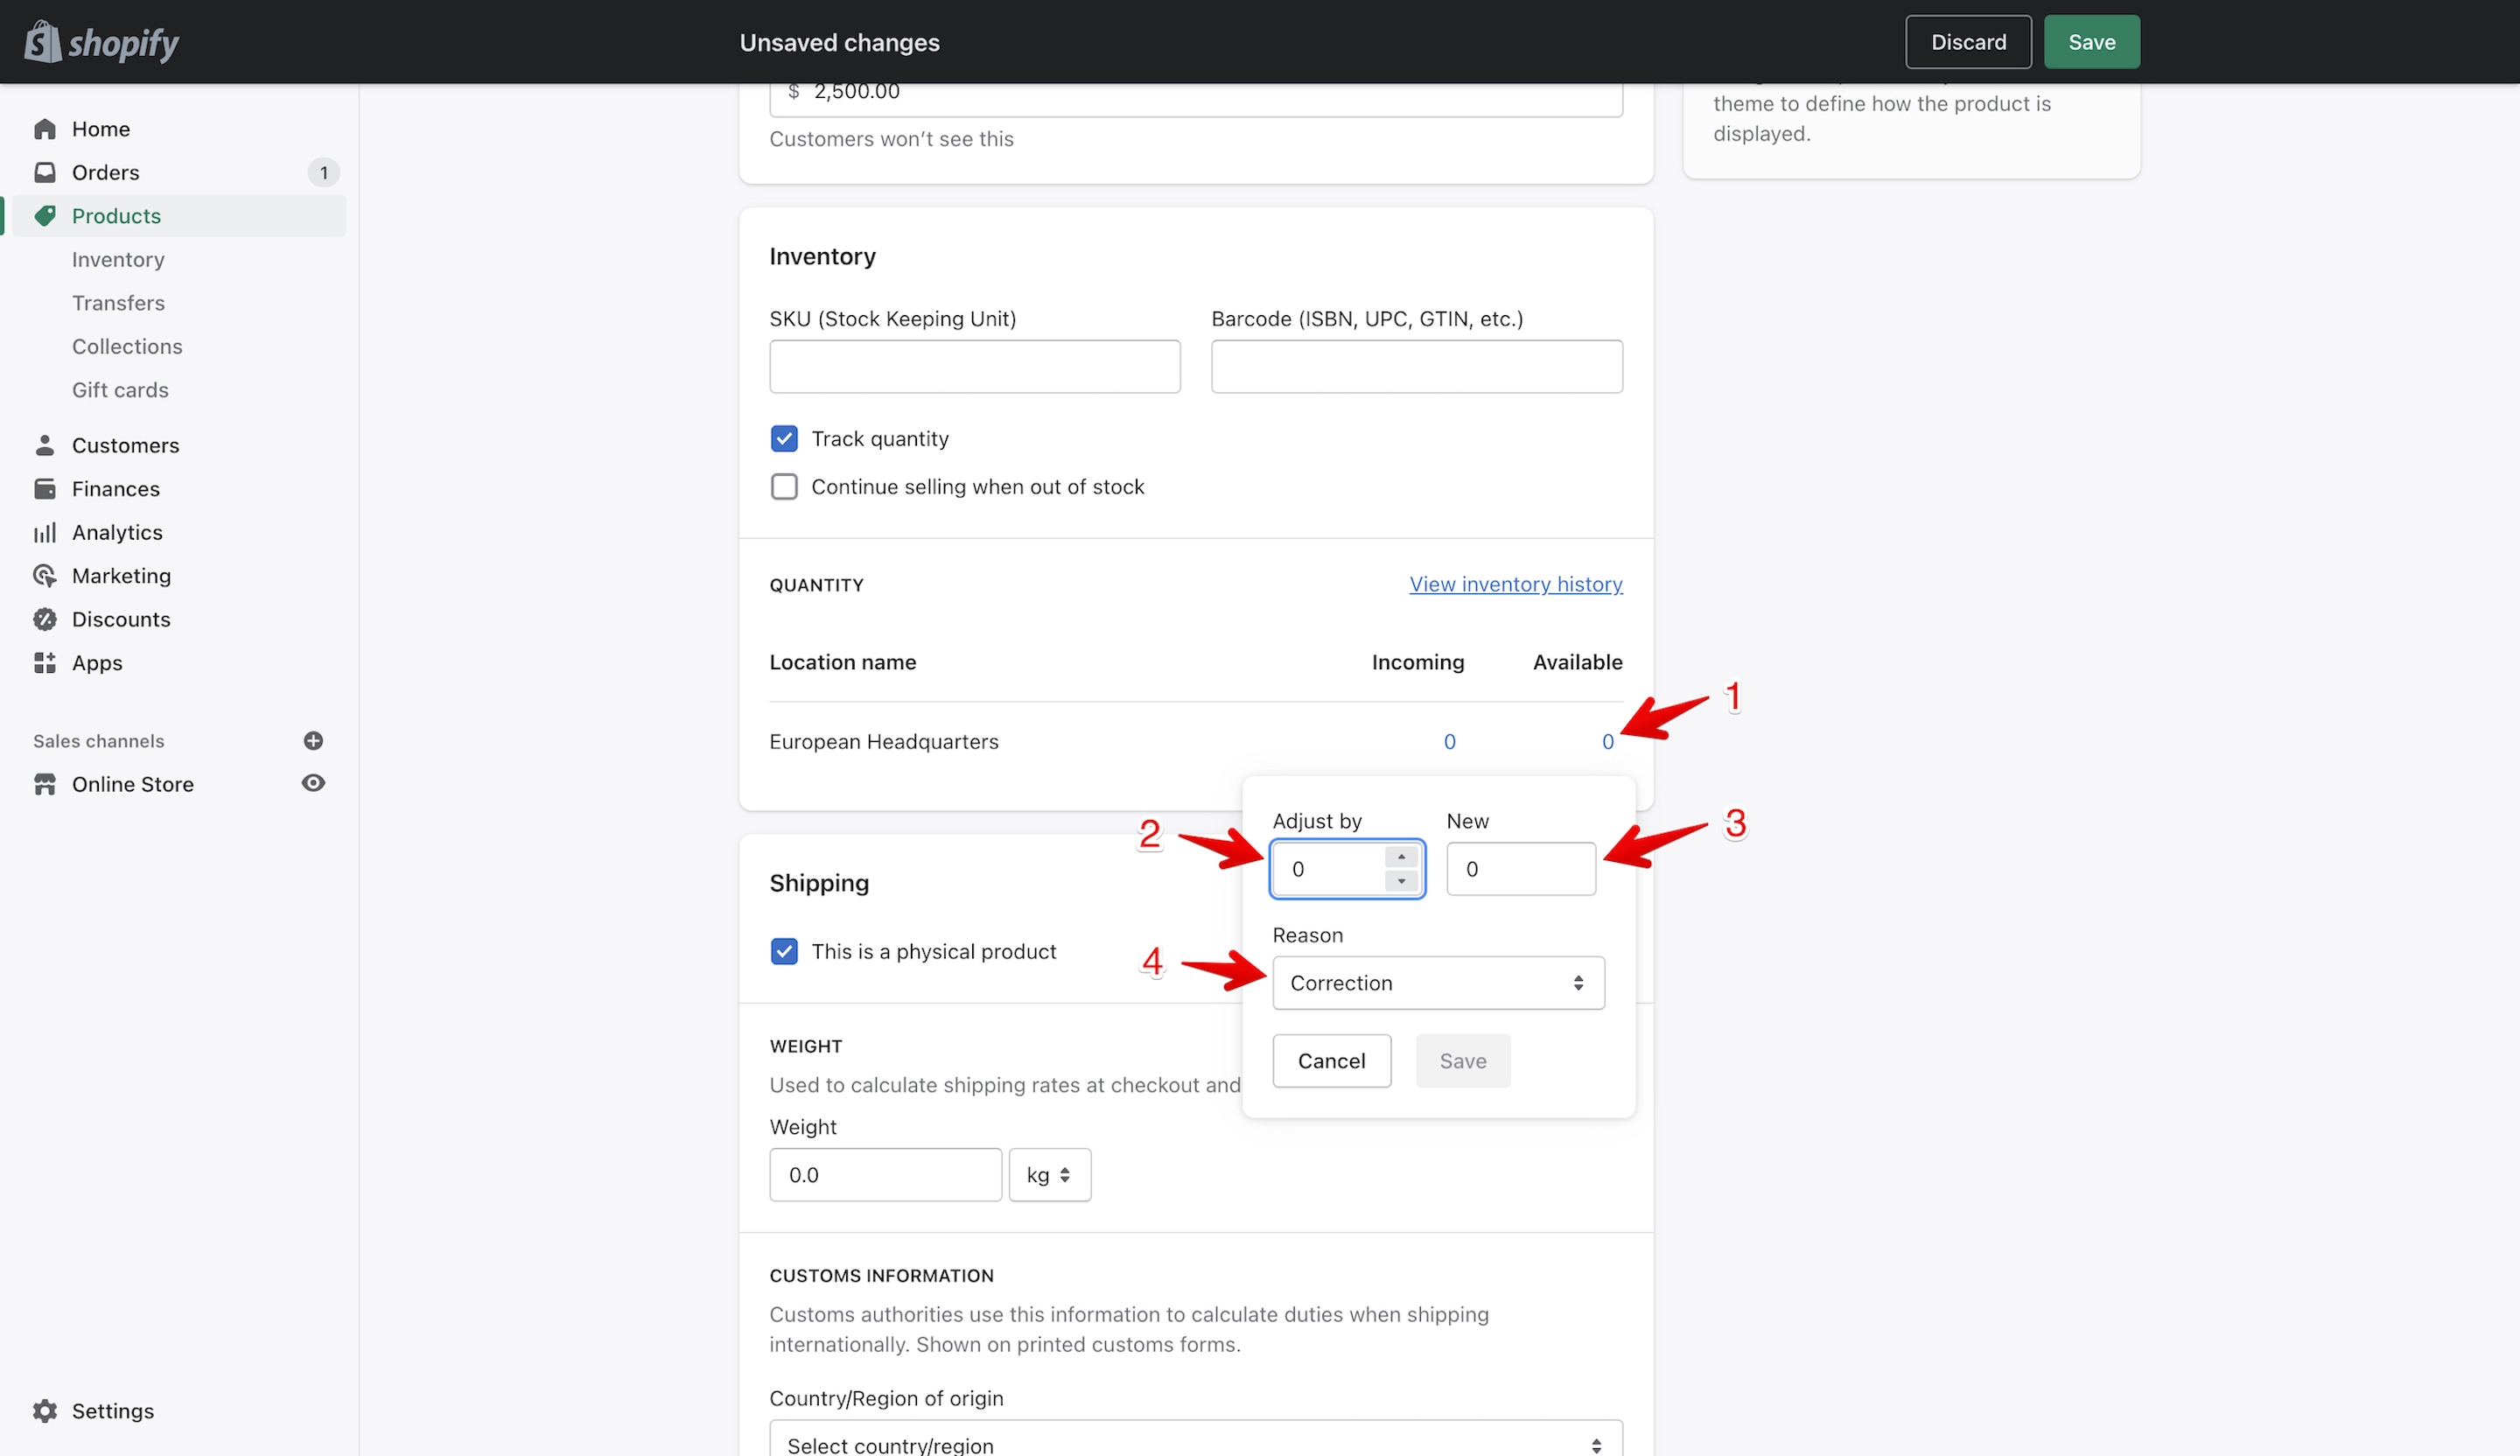This screenshot has width=2520, height=1456.
Task: Click the Products tag icon
Action: click(45, 216)
